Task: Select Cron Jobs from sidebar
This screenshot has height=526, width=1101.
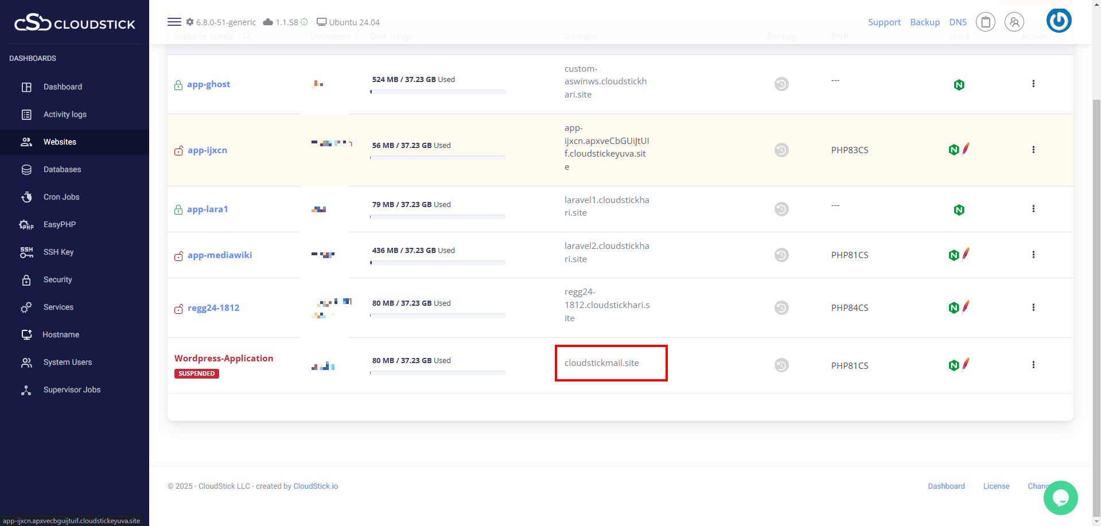Action: pos(61,197)
